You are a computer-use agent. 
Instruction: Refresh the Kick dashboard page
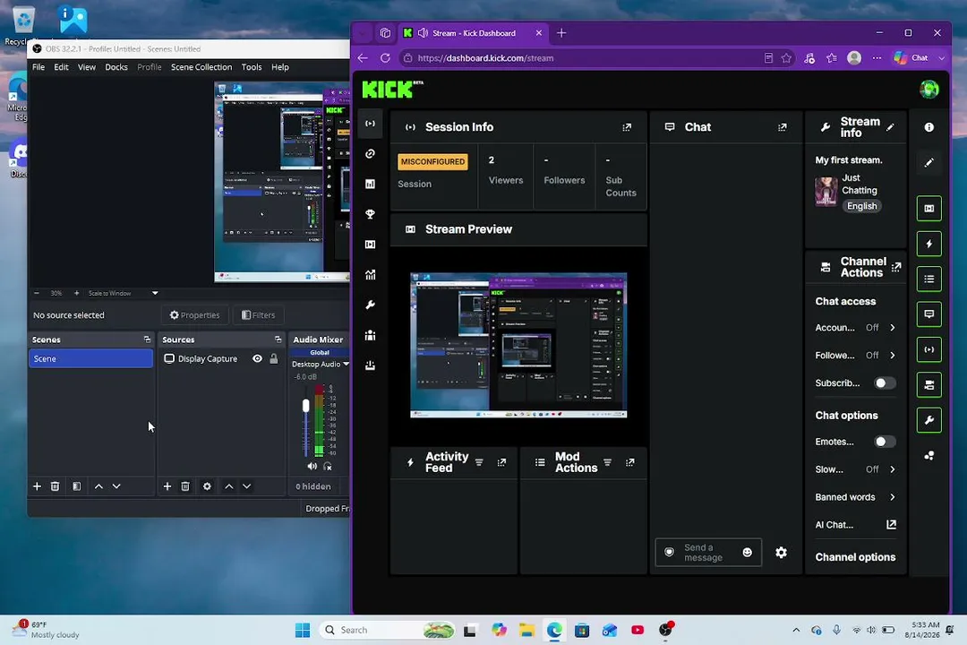point(385,58)
